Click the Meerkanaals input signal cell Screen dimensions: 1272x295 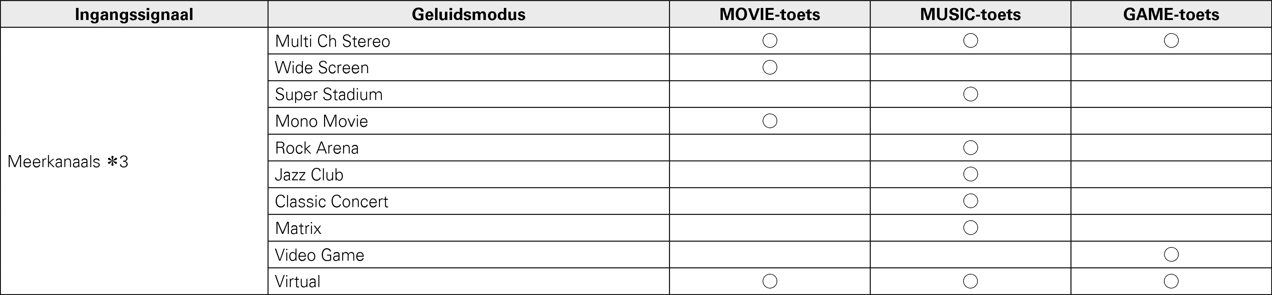(x=68, y=162)
